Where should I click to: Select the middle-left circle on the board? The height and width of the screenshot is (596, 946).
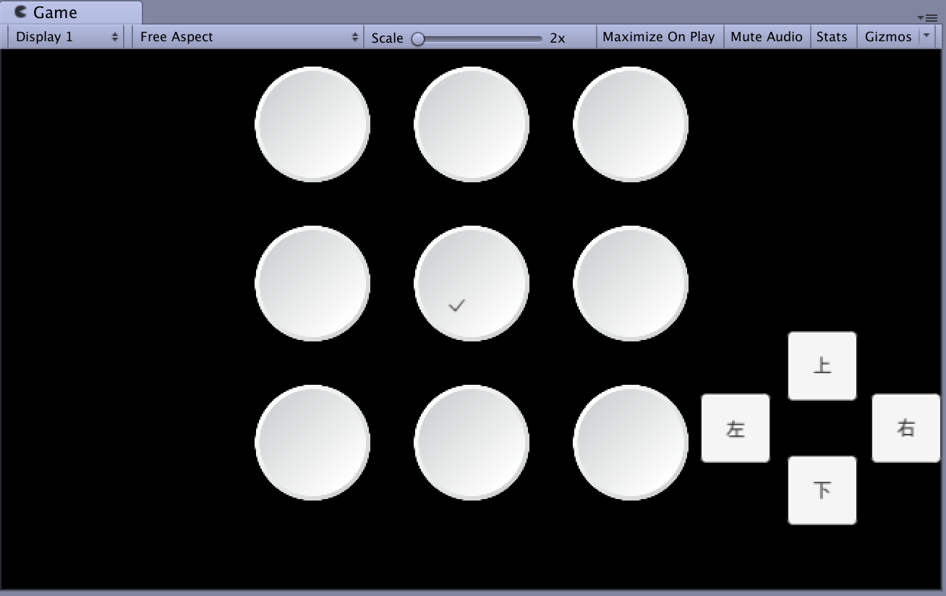(312, 283)
